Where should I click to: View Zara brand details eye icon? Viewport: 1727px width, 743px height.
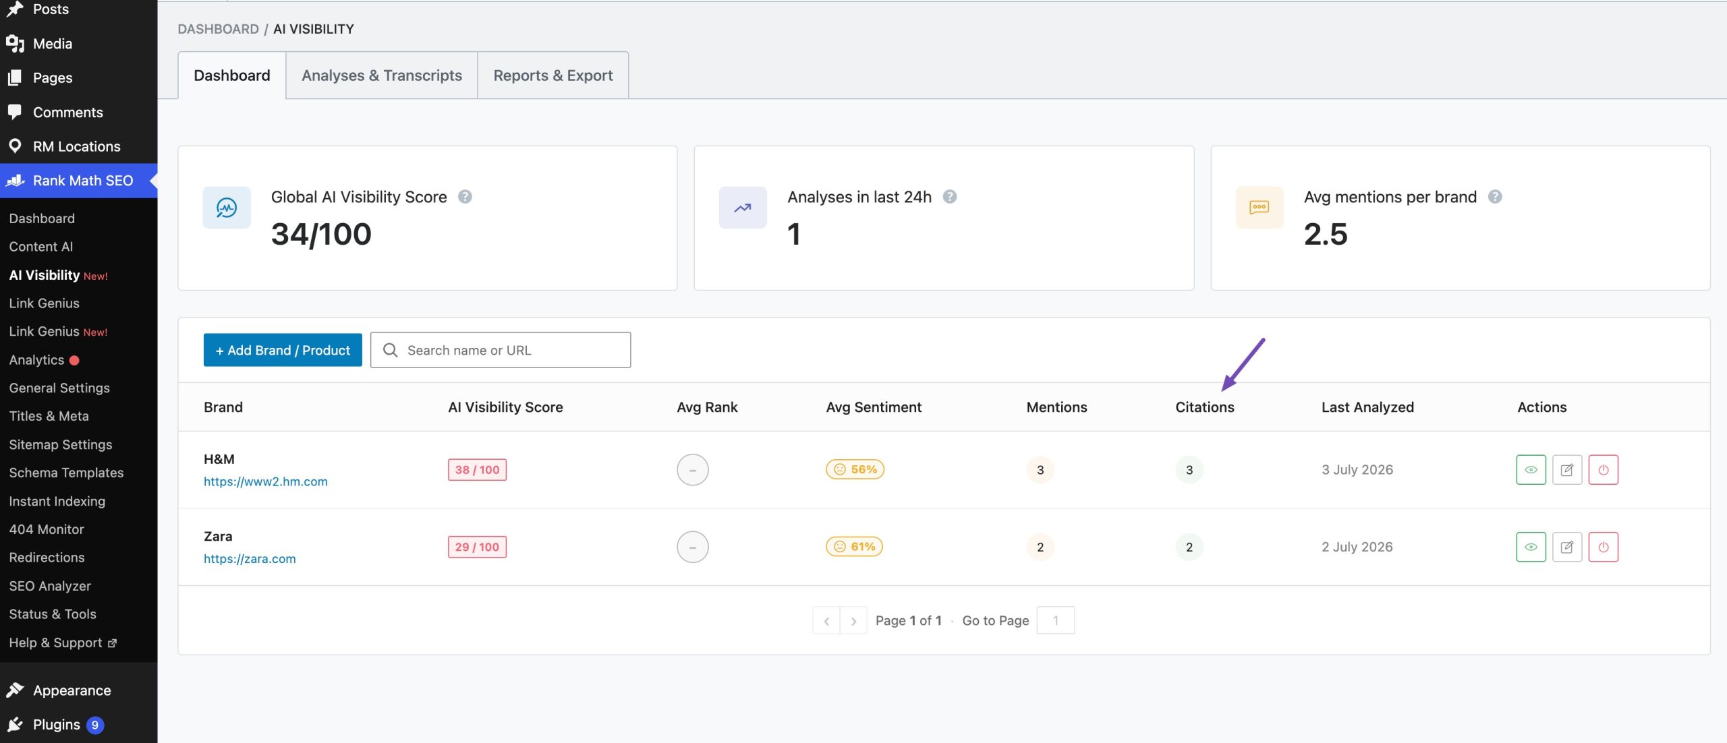(x=1531, y=547)
